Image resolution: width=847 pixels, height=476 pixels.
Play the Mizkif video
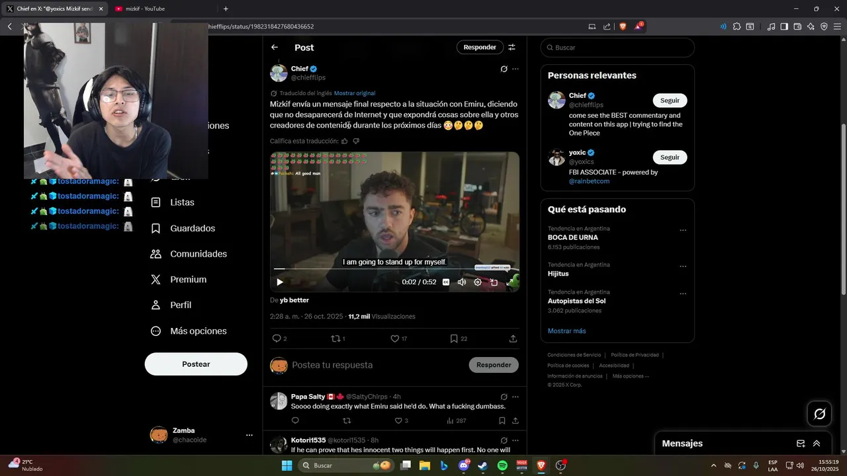coord(280,282)
